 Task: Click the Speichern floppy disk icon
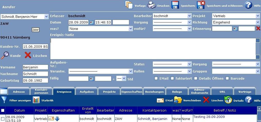[175, 5]
